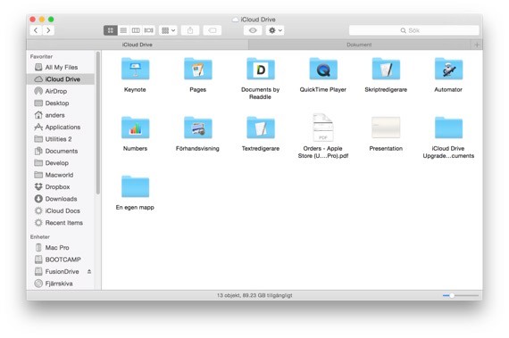Select Mac Pro under Enheter

coord(61,248)
